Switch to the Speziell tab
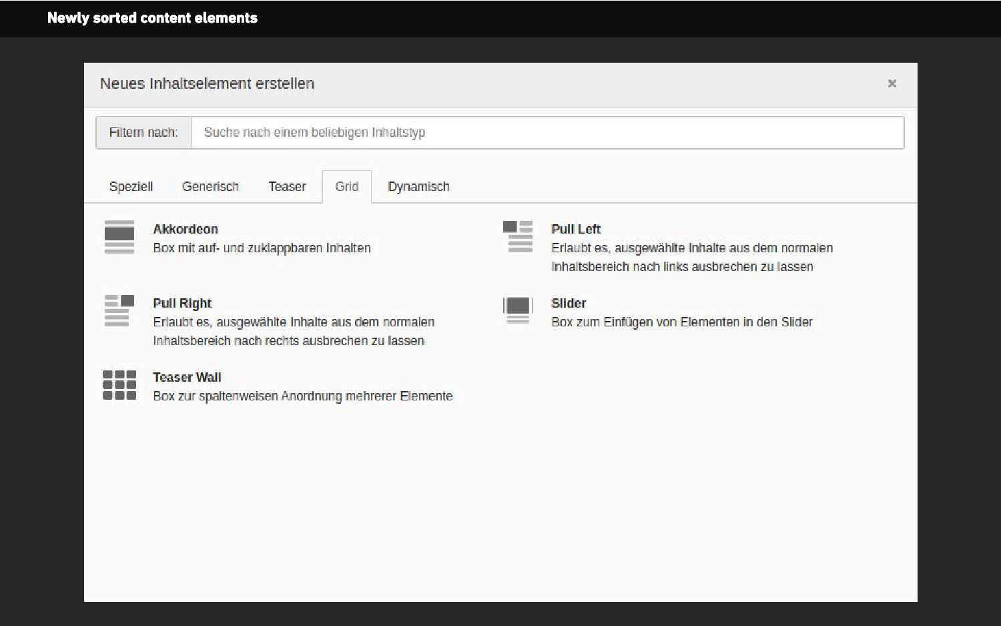 131,187
